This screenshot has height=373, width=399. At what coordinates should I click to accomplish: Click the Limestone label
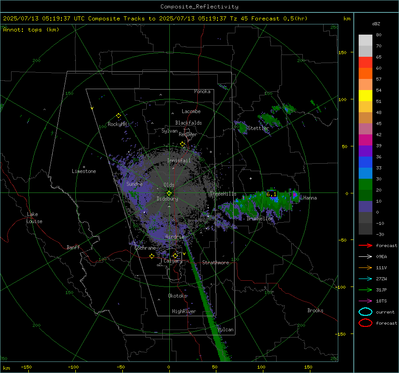pos(84,171)
